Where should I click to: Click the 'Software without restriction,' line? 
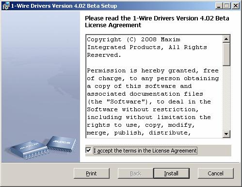point(143,109)
